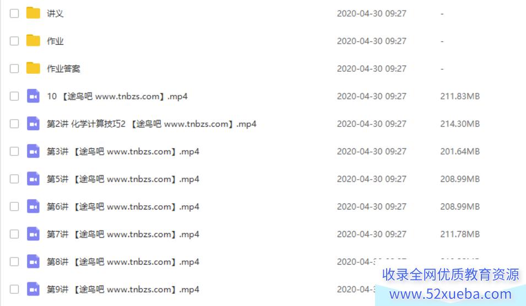Click video icon for 第9讲 file

pyautogui.click(x=33, y=289)
